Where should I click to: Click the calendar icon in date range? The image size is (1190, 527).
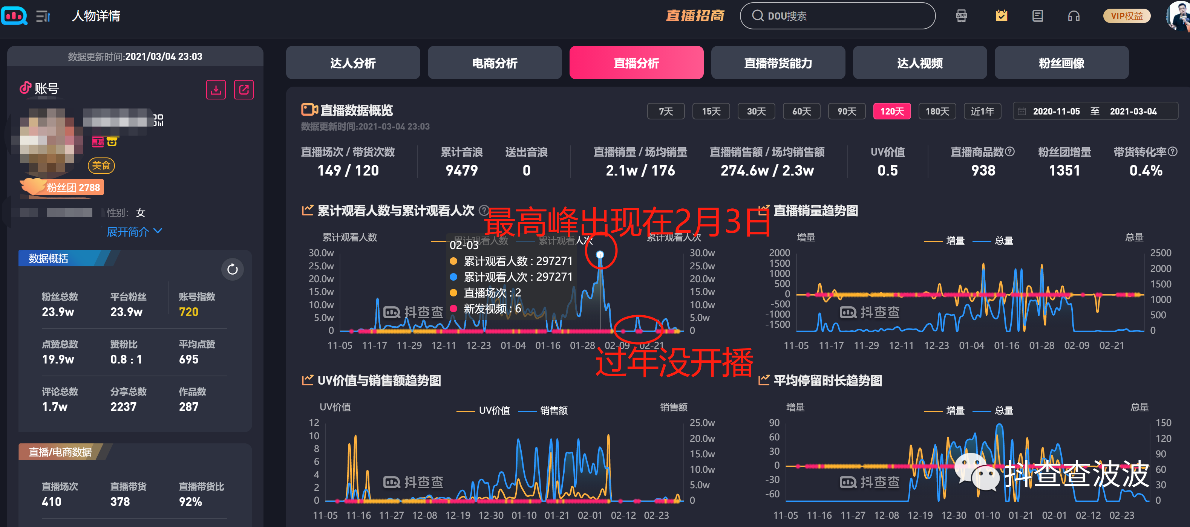point(1022,112)
